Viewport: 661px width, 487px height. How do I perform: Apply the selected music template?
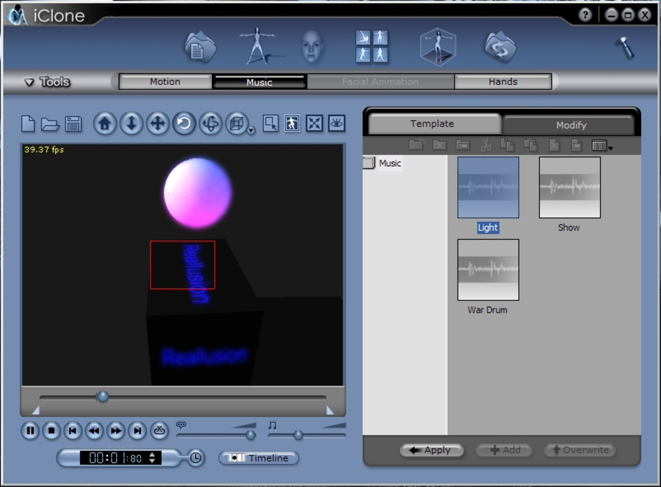click(432, 450)
